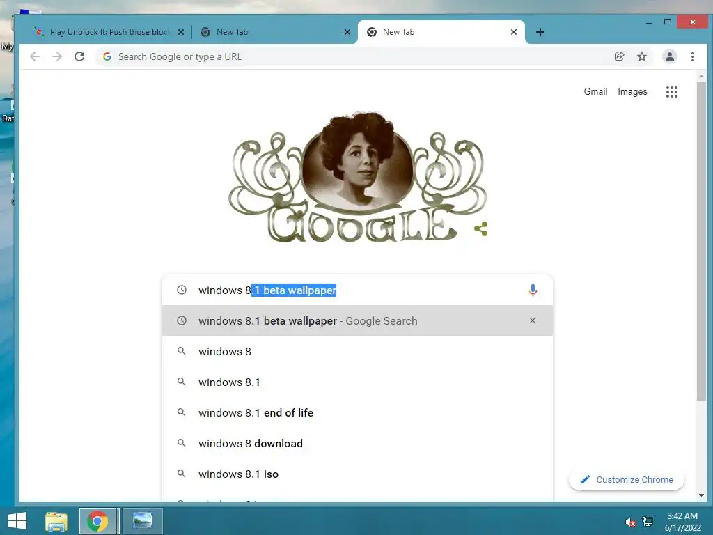Start voice search with the microphone
Screen dimensions: 713x535
(x=533, y=290)
